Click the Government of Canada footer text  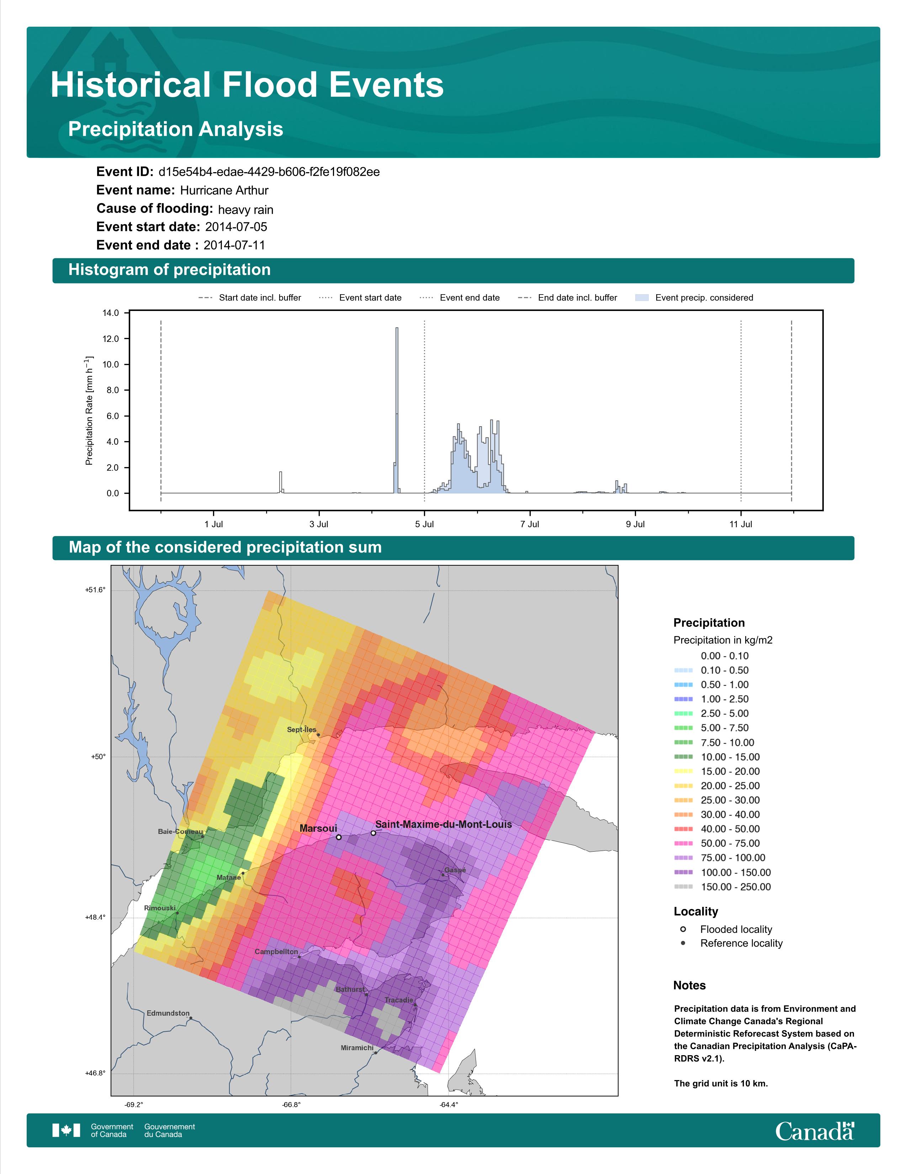(x=112, y=1131)
